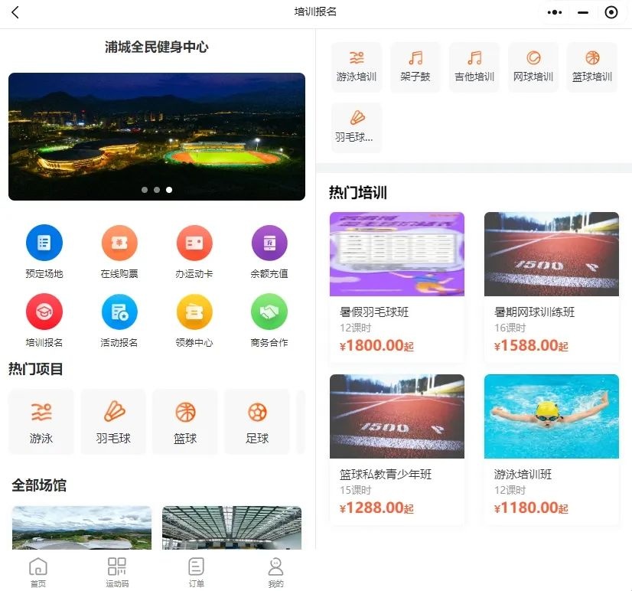Screen dimensions: 632x591
Task: Switch to the 运动码 sports code tab
Action: pos(117,572)
